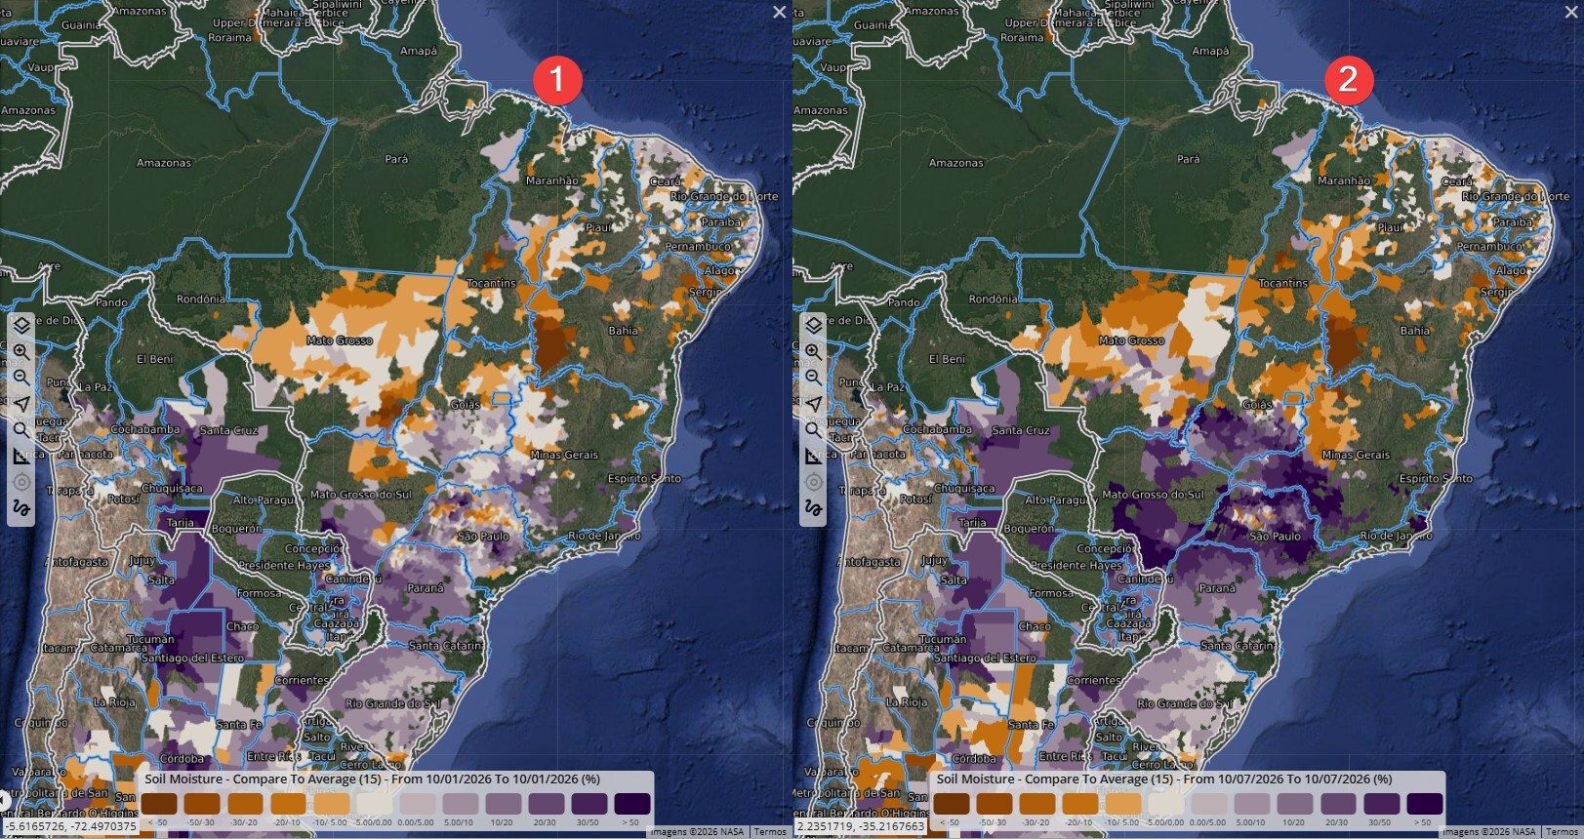This screenshot has width=1584, height=839.
Task: Click the Termos link in the right map
Action: [1563, 832]
